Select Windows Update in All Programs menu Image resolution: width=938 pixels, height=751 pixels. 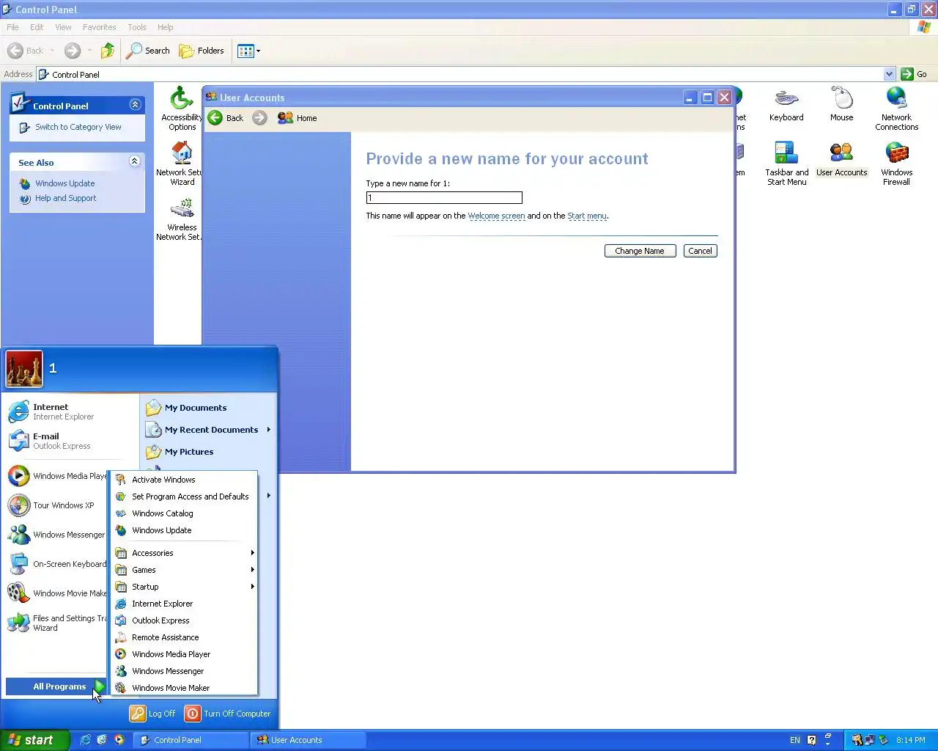click(x=184, y=530)
